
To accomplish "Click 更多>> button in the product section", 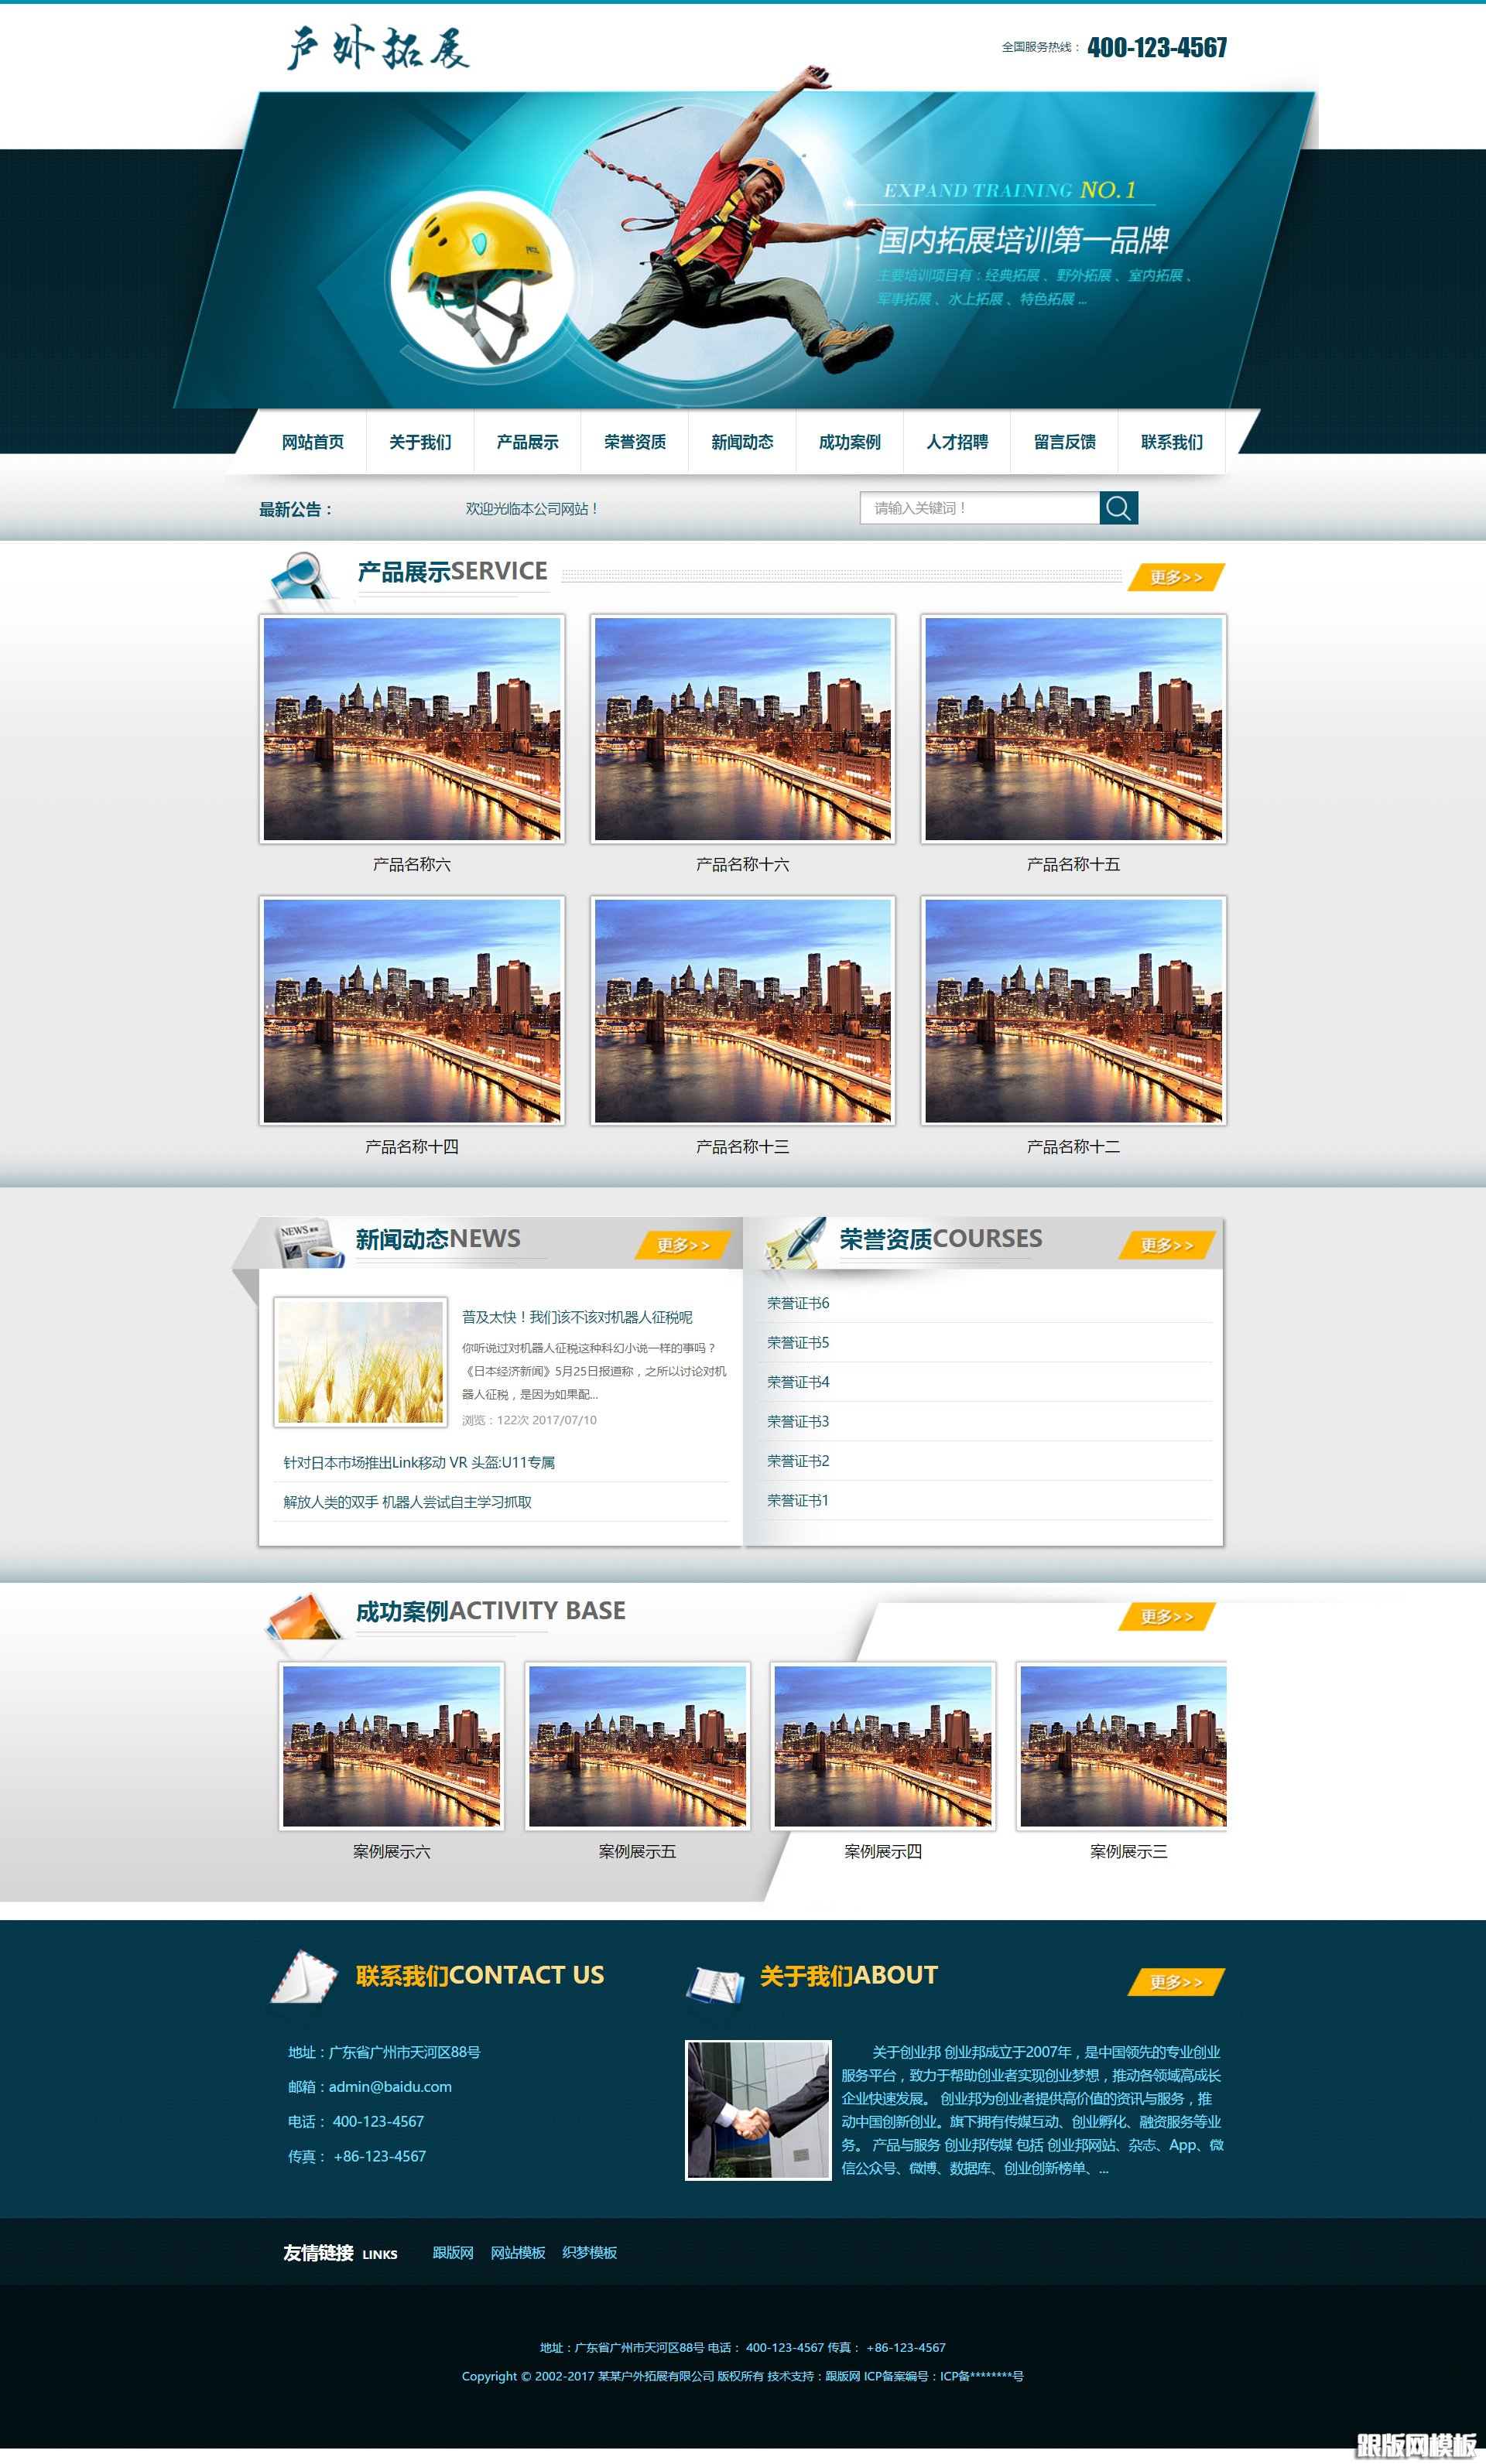I will pyautogui.click(x=1176, y=577).
